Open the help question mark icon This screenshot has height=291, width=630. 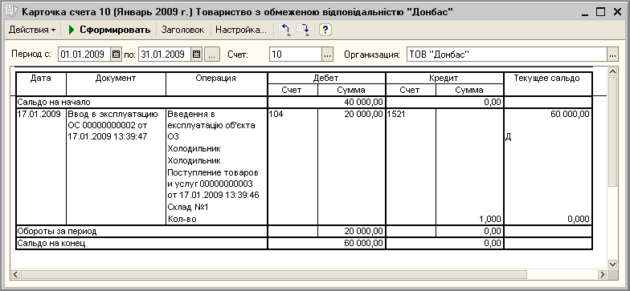(325, 30)
